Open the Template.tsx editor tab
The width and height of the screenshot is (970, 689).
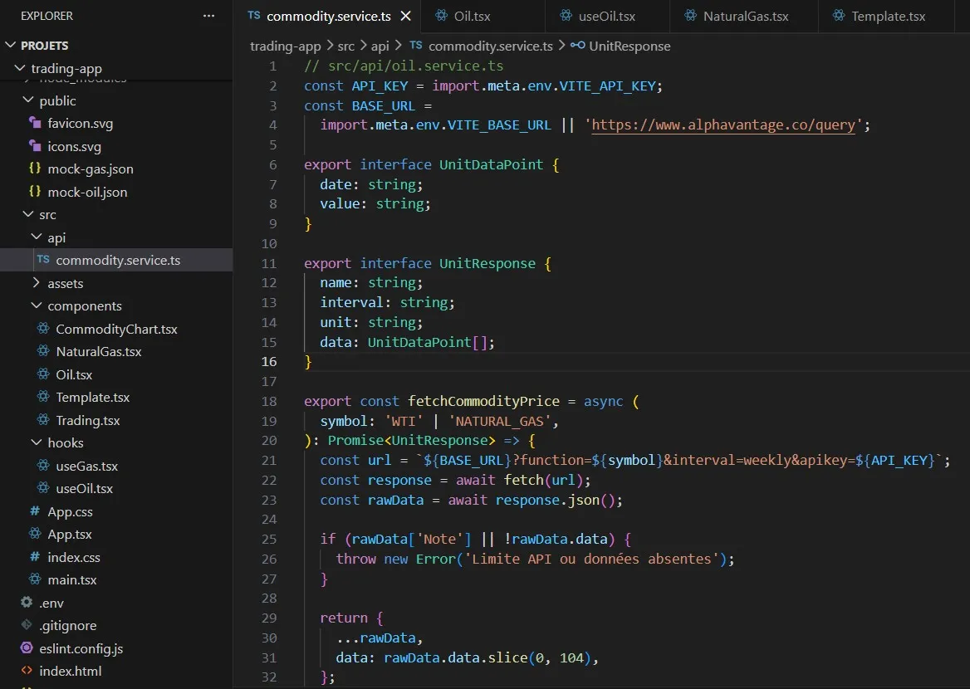point(888,16)
